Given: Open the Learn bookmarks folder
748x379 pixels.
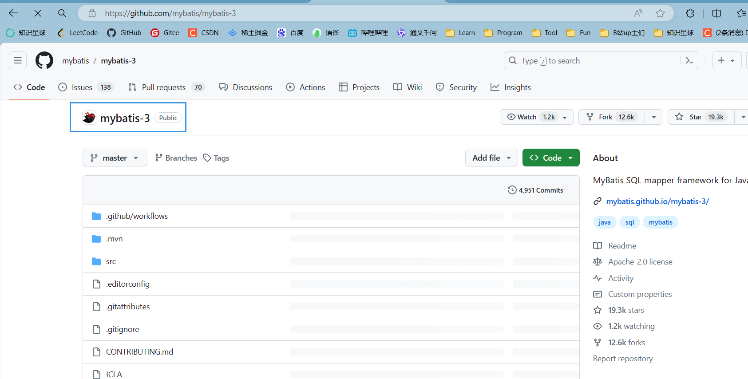Looking at the screenshot, I should click(x=460, y=32).
